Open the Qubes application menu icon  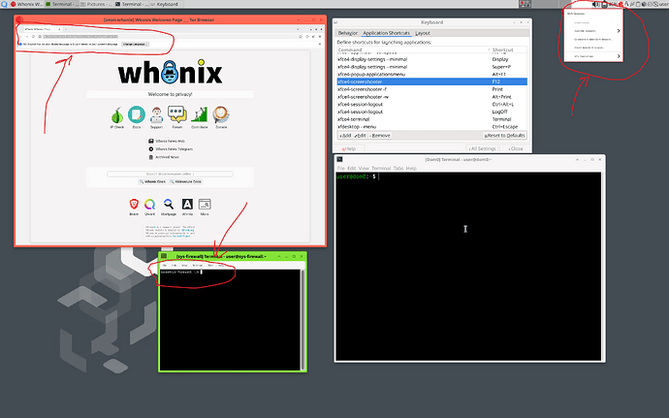4,4
